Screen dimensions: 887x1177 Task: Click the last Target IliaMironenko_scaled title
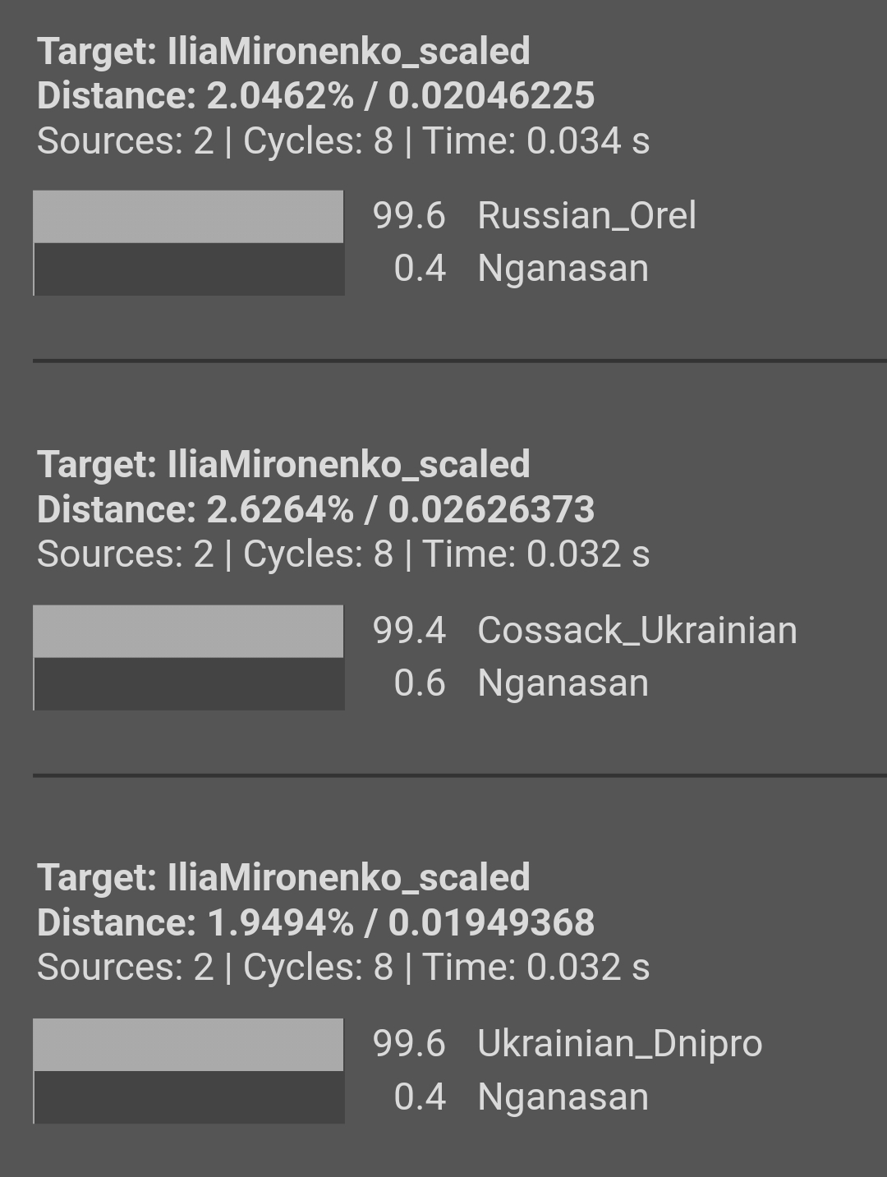[284, 878]
